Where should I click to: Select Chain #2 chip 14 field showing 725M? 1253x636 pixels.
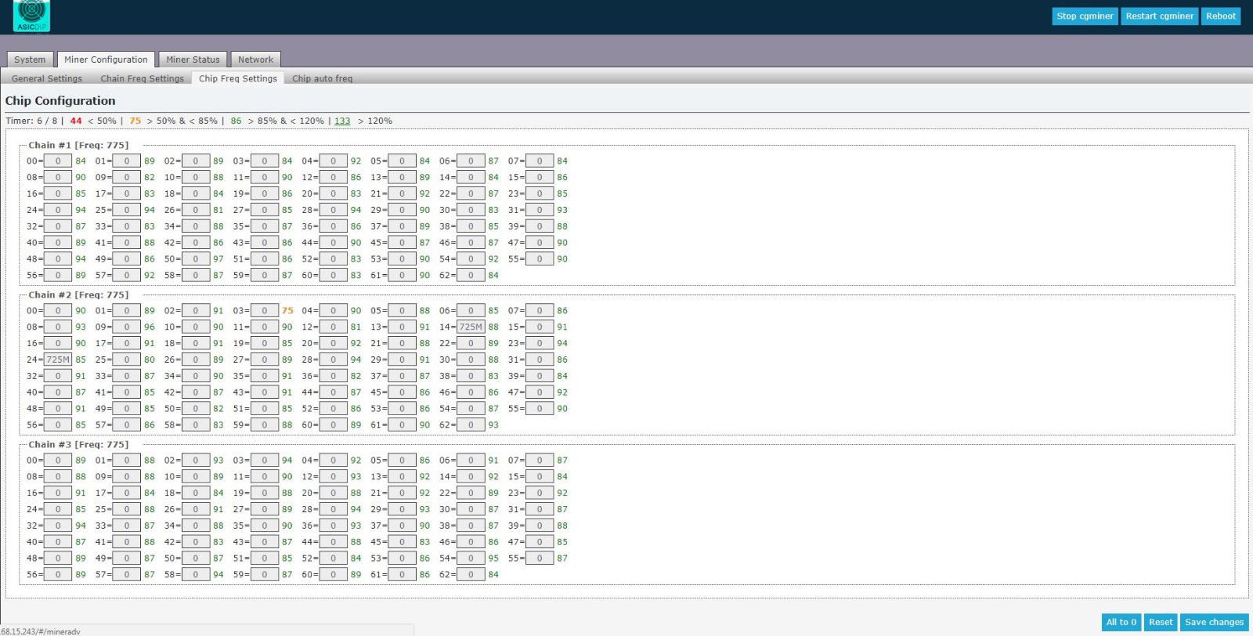(471, 327)
